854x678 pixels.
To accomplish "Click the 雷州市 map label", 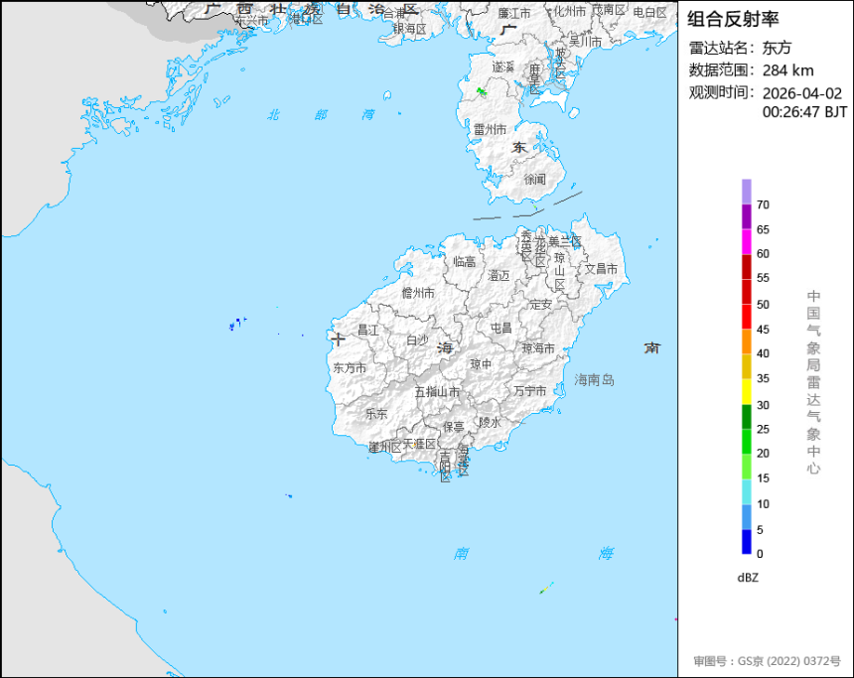I will click(x=490, y=130).
